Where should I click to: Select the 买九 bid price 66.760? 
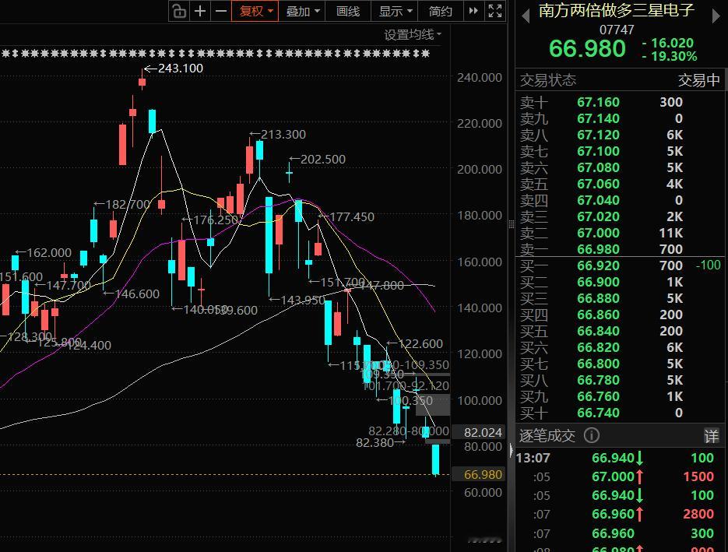click(598, 396)
